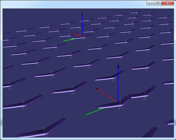Click the distant blue vertical axis arrowhead
Screen dimensions: 176x140
82,14
